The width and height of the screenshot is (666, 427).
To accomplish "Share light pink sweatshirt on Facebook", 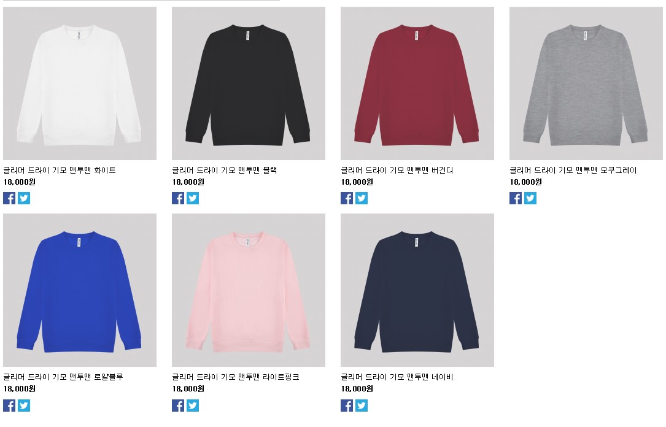I will 178,406.
